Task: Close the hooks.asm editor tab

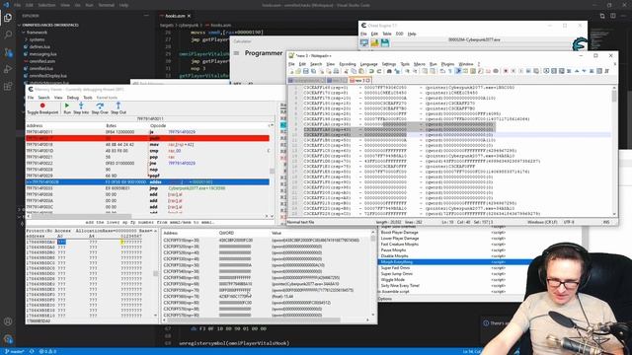Action: (189, 16)
